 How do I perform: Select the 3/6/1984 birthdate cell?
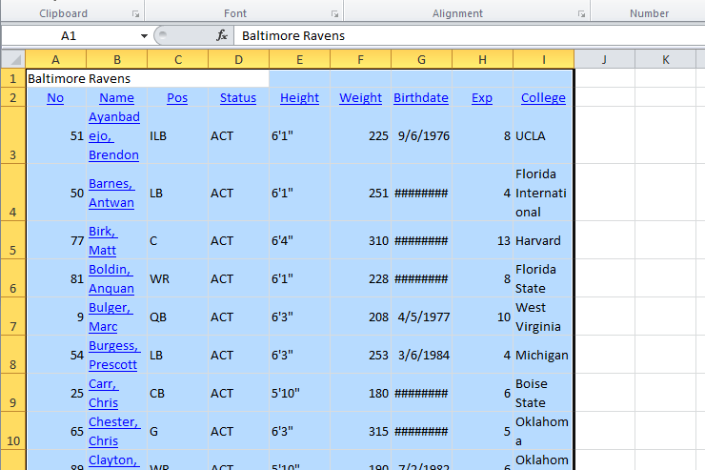[422, 355]
